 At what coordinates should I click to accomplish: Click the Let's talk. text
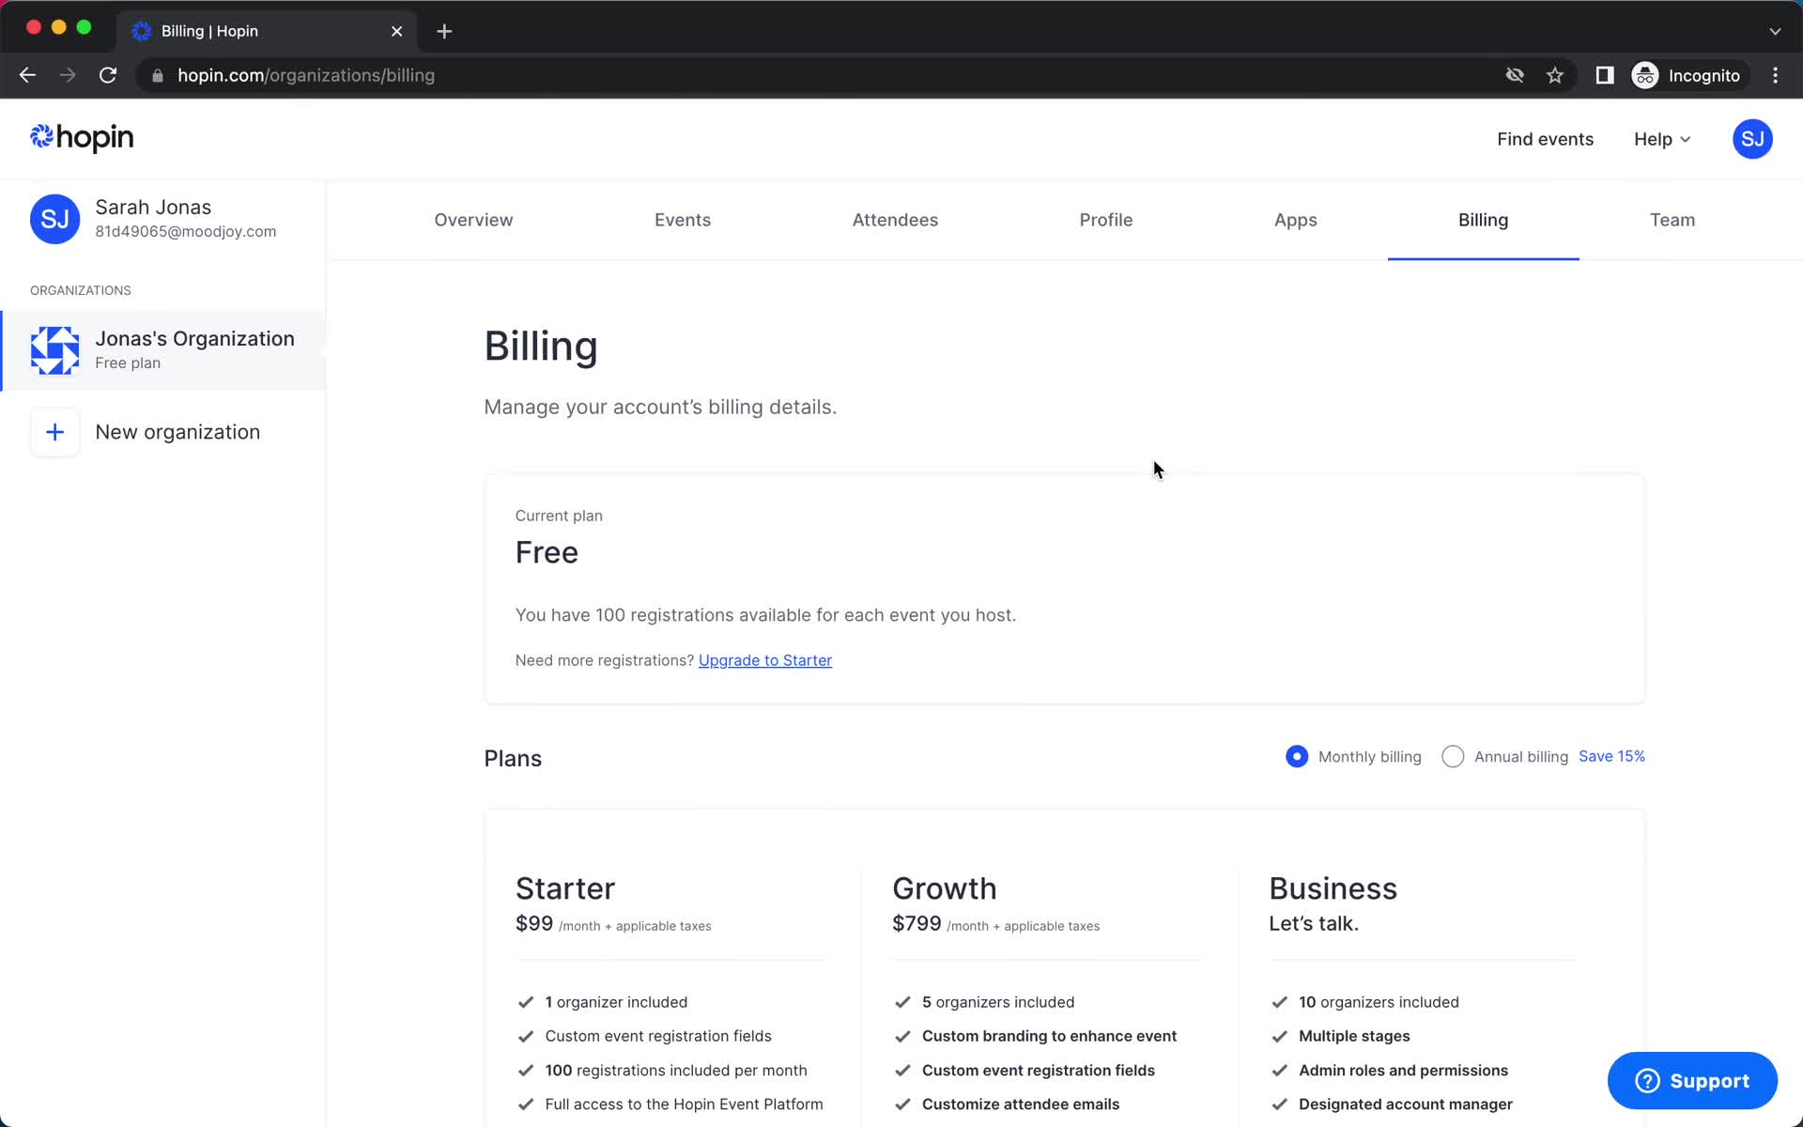click(1314, 923)
